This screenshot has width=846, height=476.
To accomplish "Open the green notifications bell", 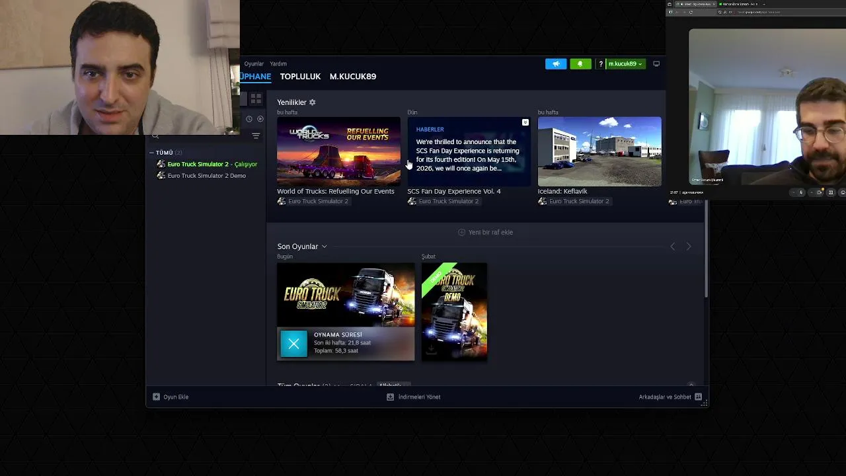I will click(580, 64).
